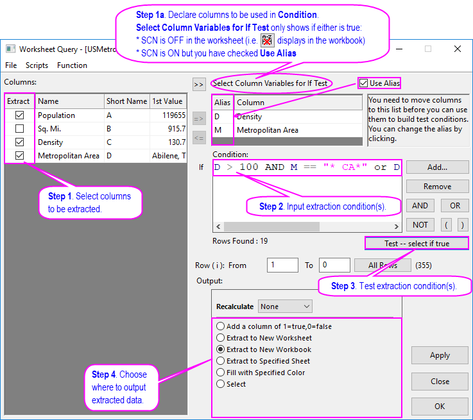Image resolution: width=473 pixels, height=420 pixels.
Task: Click the Add... condition button
Action: 438,167
